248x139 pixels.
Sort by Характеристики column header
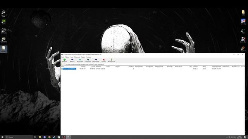click(x=217, y=67)
